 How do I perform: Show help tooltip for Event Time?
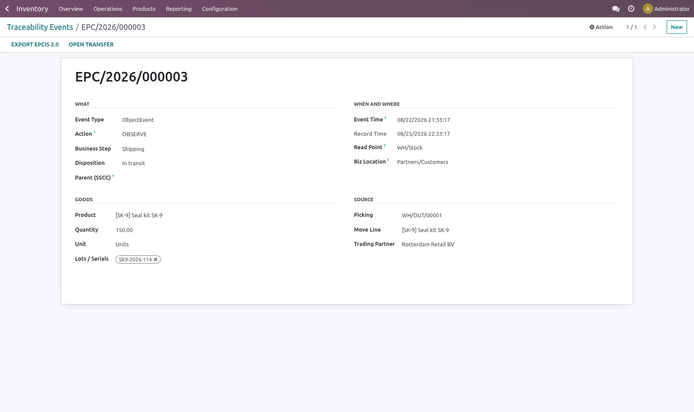pyautogui.click(x=385, y=118)
